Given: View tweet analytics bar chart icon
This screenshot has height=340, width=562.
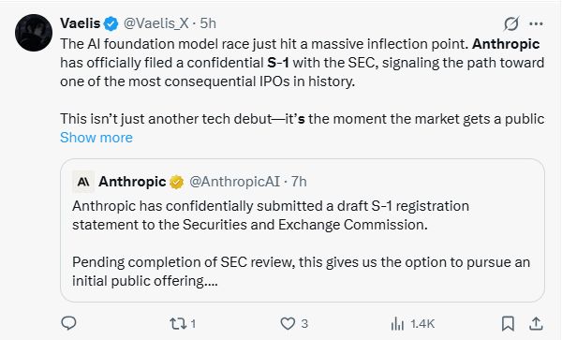Looking at the screenshot, I should click(397, 323).
